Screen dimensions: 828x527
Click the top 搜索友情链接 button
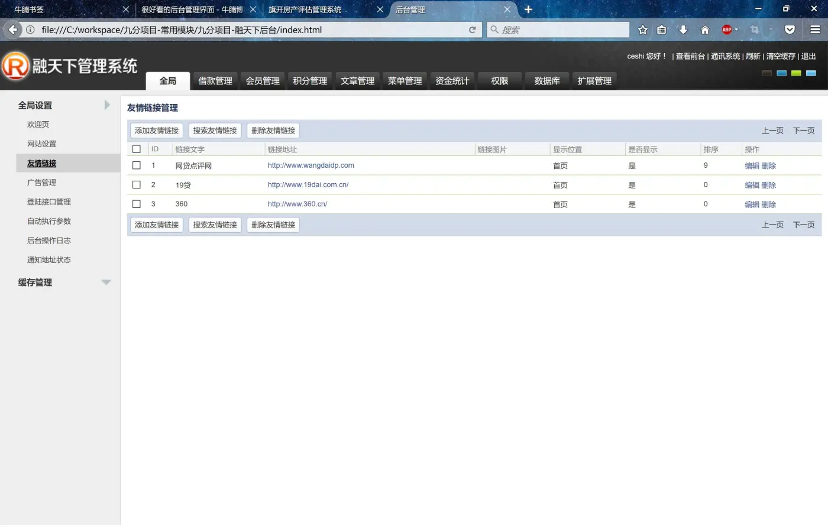tap(215, 131)
